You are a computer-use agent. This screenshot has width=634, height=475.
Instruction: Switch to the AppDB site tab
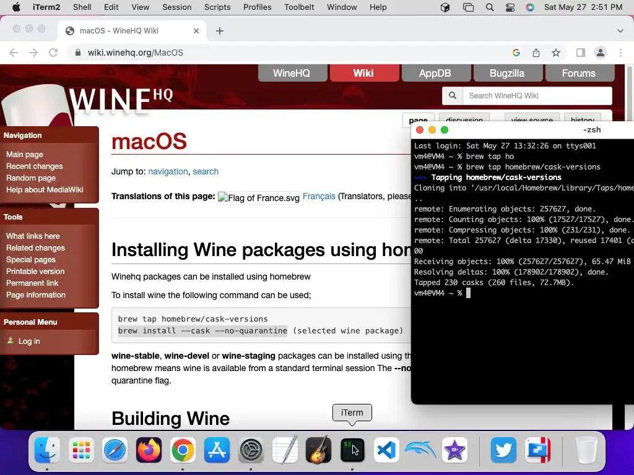click(x=435, y=73)
